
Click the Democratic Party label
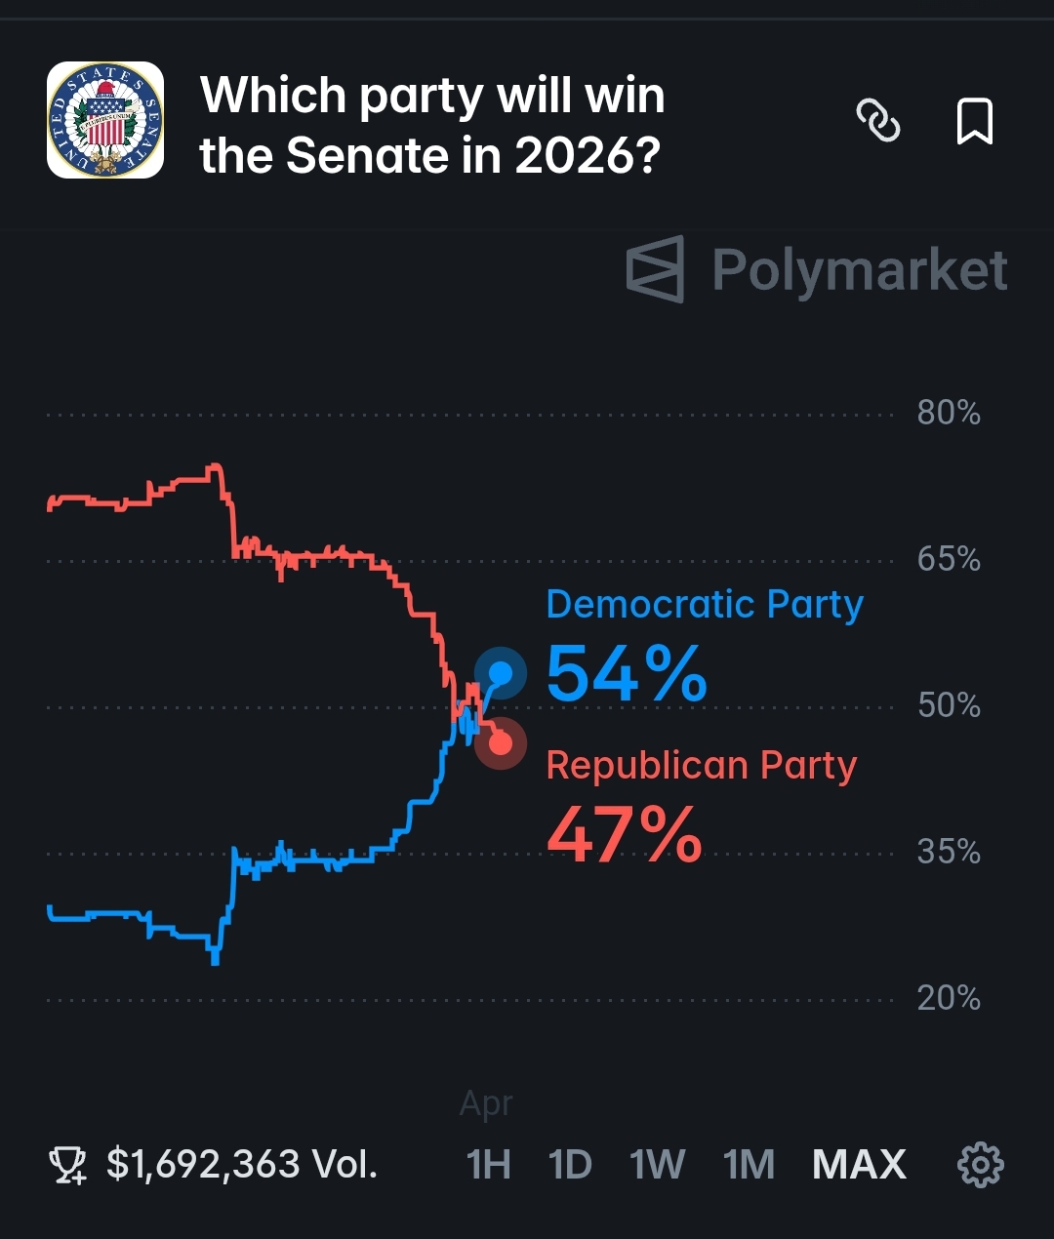(x=705, y=604)
